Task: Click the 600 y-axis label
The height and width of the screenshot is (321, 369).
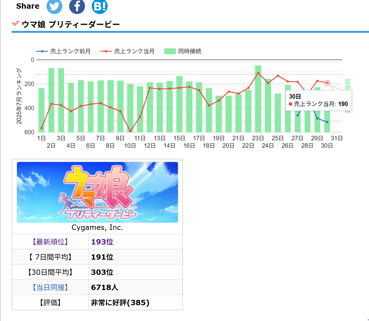Action: tap(29, 132)
